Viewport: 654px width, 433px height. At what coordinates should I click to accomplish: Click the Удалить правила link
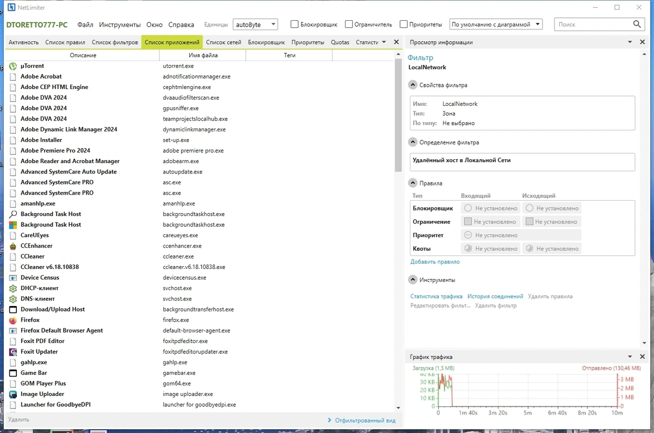pos(550,297)
